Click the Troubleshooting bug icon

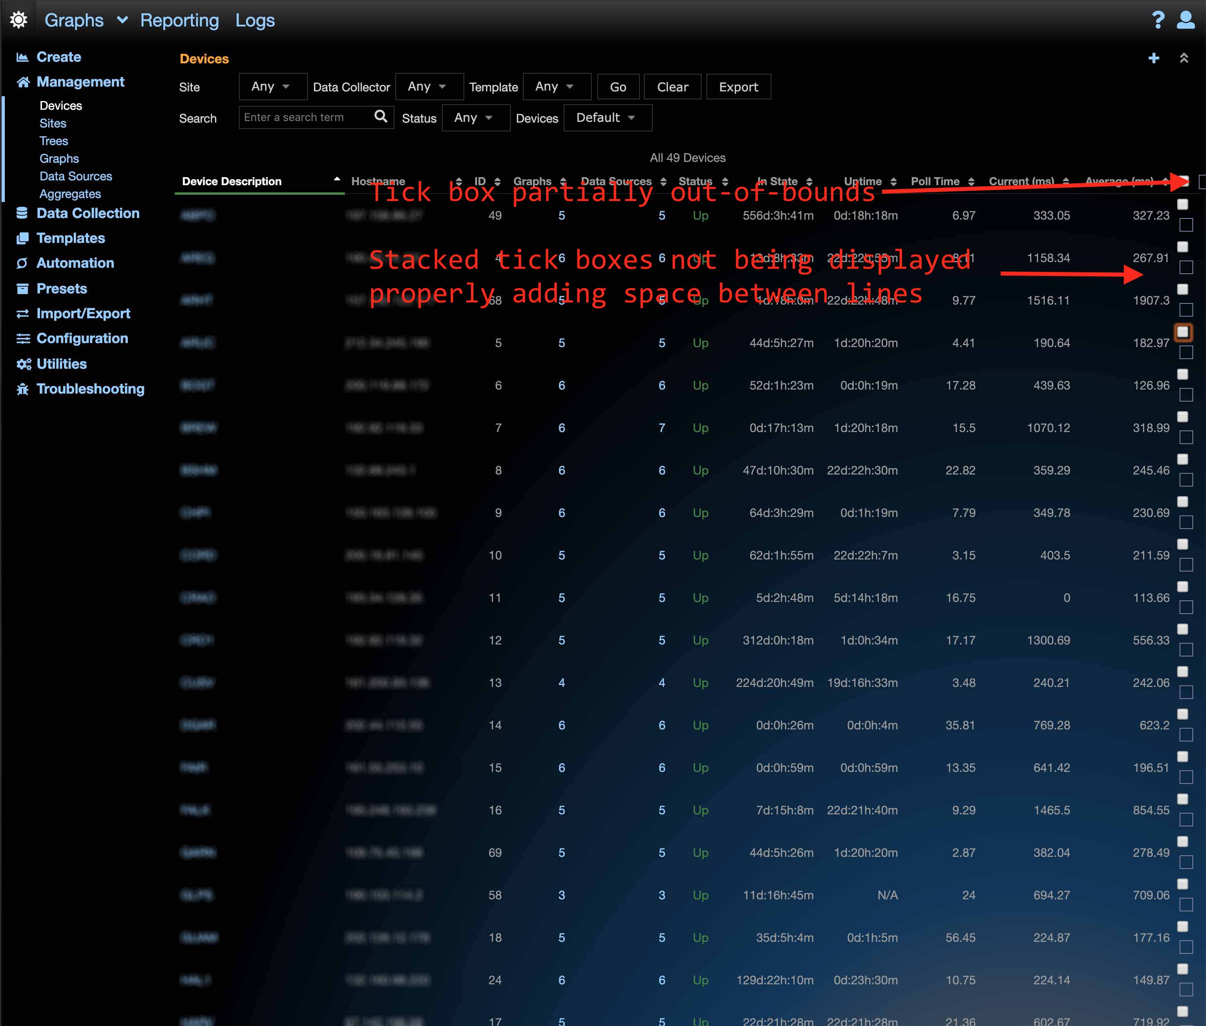22,389
